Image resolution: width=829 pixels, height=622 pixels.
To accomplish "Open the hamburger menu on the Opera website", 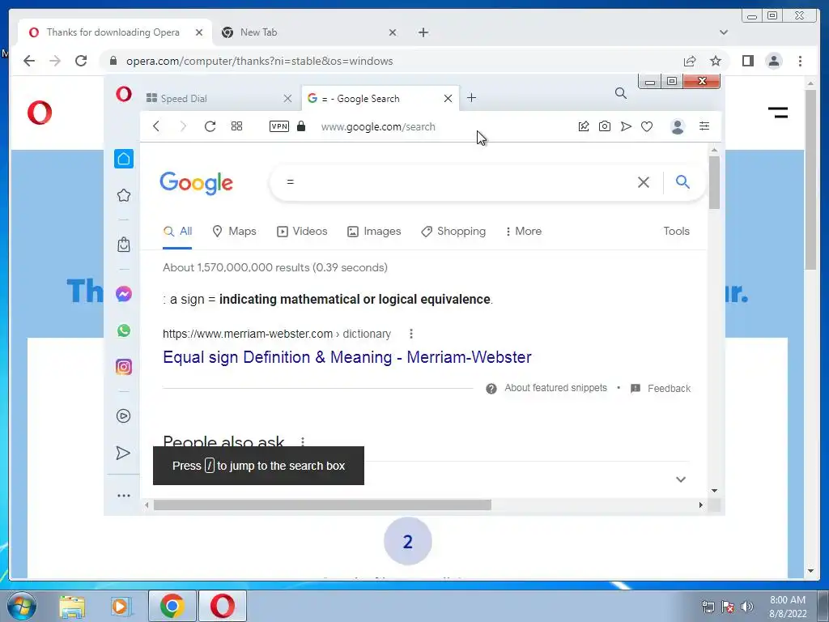I will click(778, 112).
